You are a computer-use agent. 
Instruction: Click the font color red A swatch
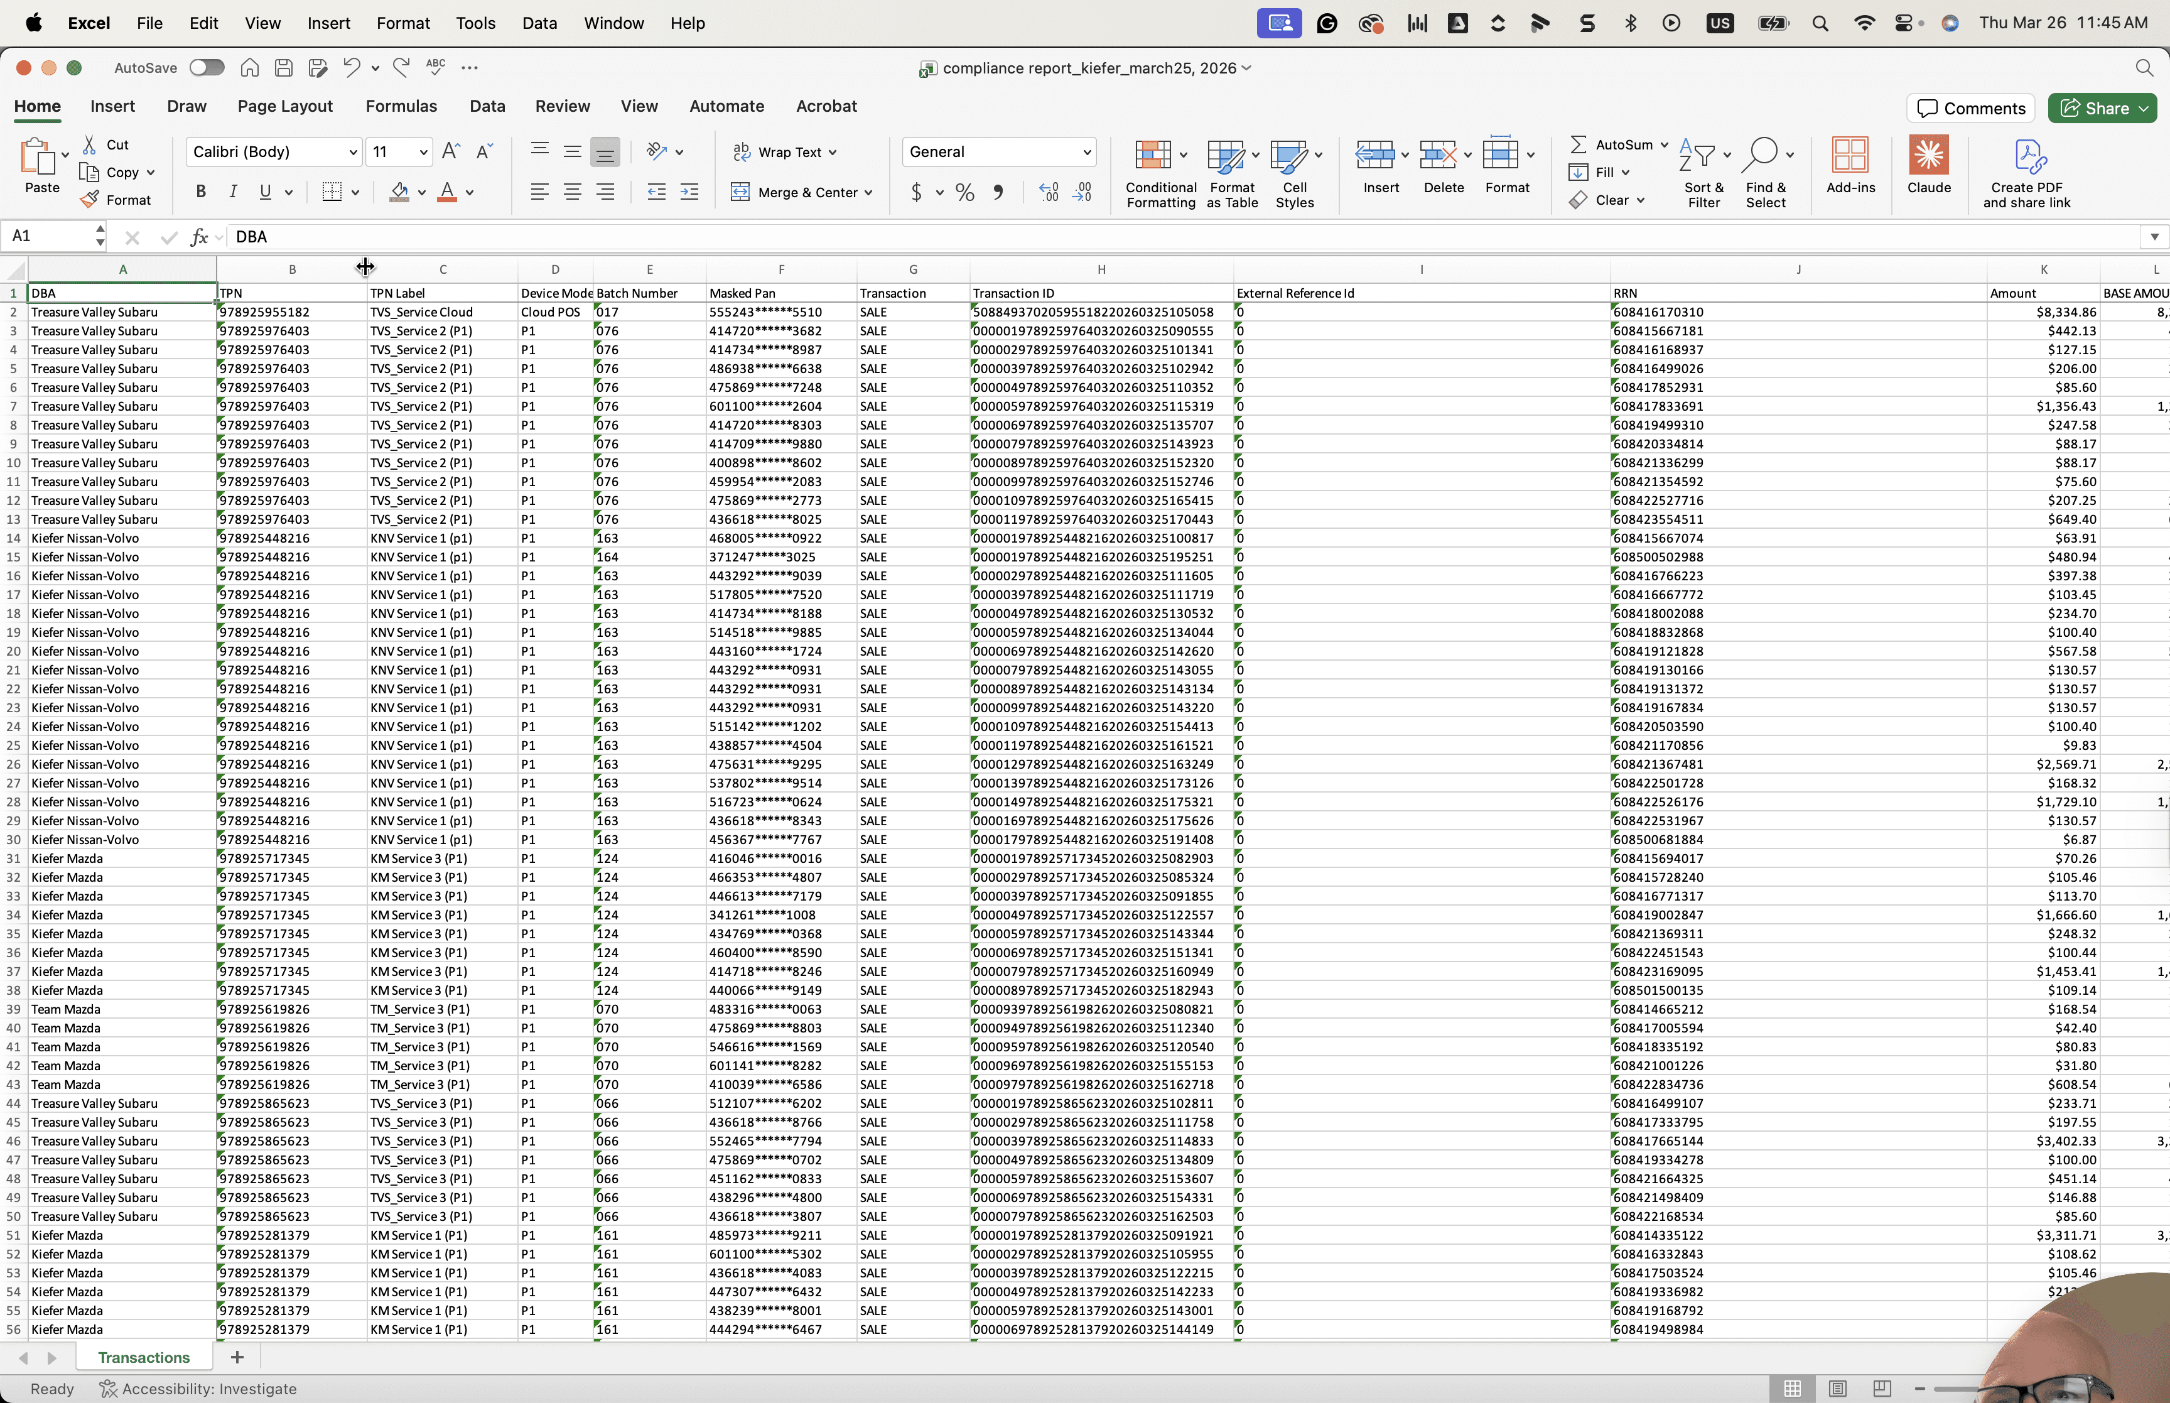pos(446,192)
